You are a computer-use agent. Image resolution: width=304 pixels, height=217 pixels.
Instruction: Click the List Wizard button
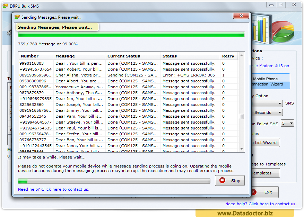pos(266,143)
